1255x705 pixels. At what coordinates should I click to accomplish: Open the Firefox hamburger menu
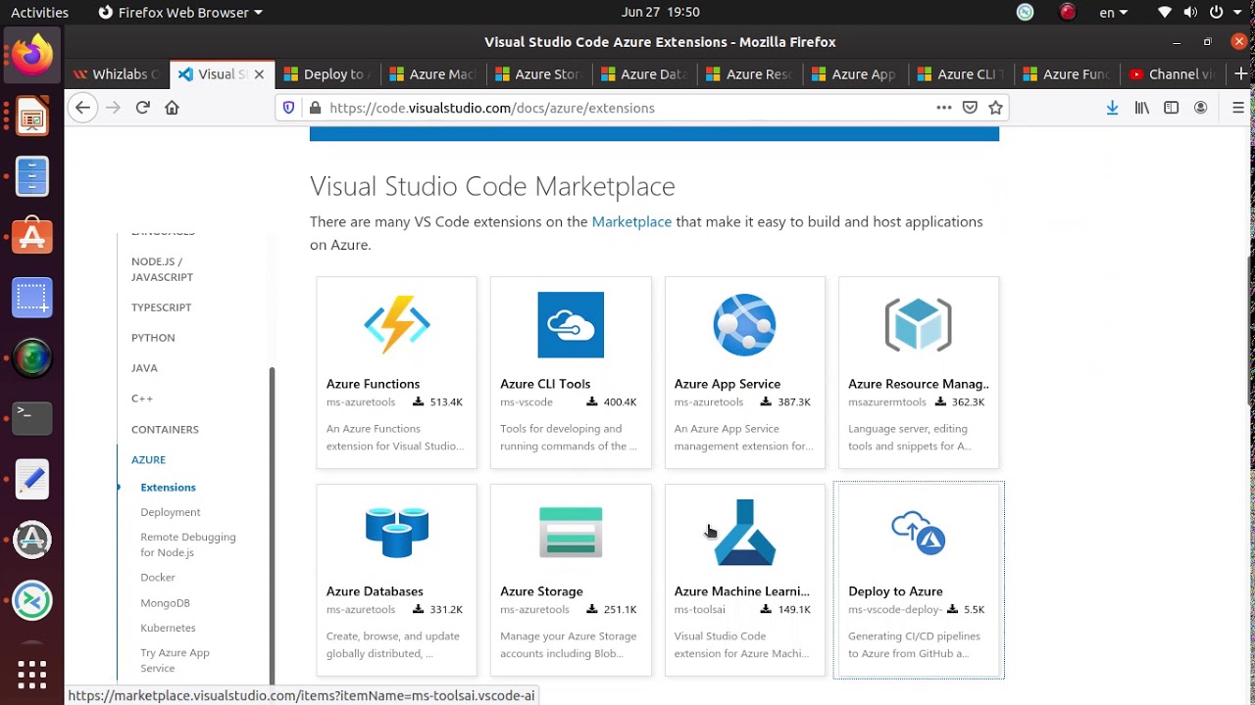pyautogui.click(x=1238, y=108)
